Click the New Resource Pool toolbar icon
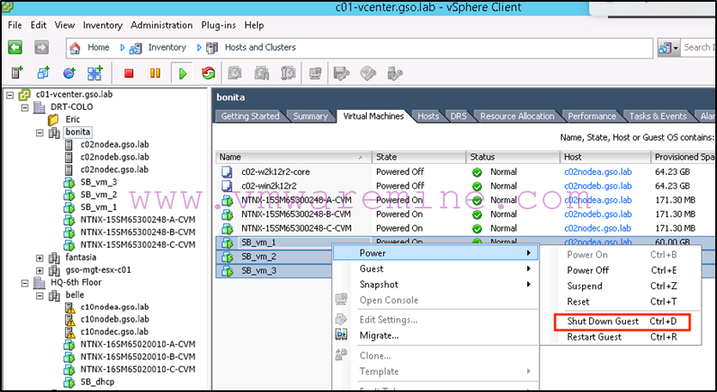The image size is (717, 392). (x=69, y=73)
